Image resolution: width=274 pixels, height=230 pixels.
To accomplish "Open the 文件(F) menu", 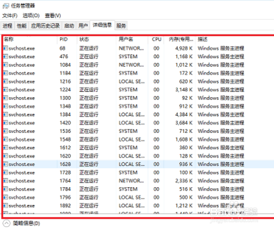I will (x=10, y=16).
